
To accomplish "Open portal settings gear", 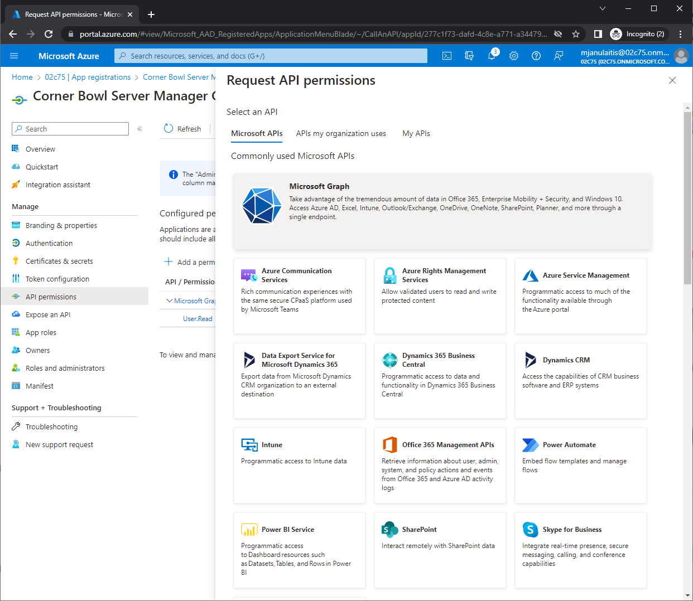I will point(514,56).
